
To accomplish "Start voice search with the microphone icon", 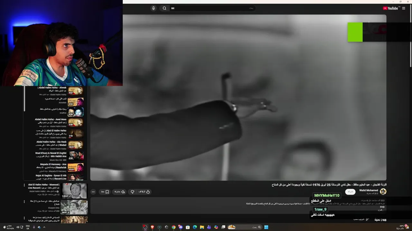I will [154, 8].
